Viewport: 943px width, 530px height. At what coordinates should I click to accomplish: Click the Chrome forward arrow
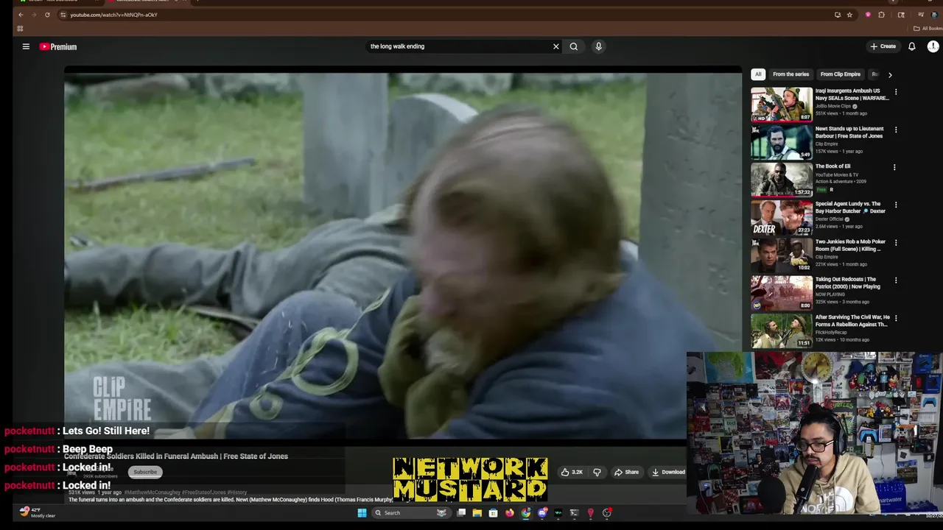click(x=34, y=15)
